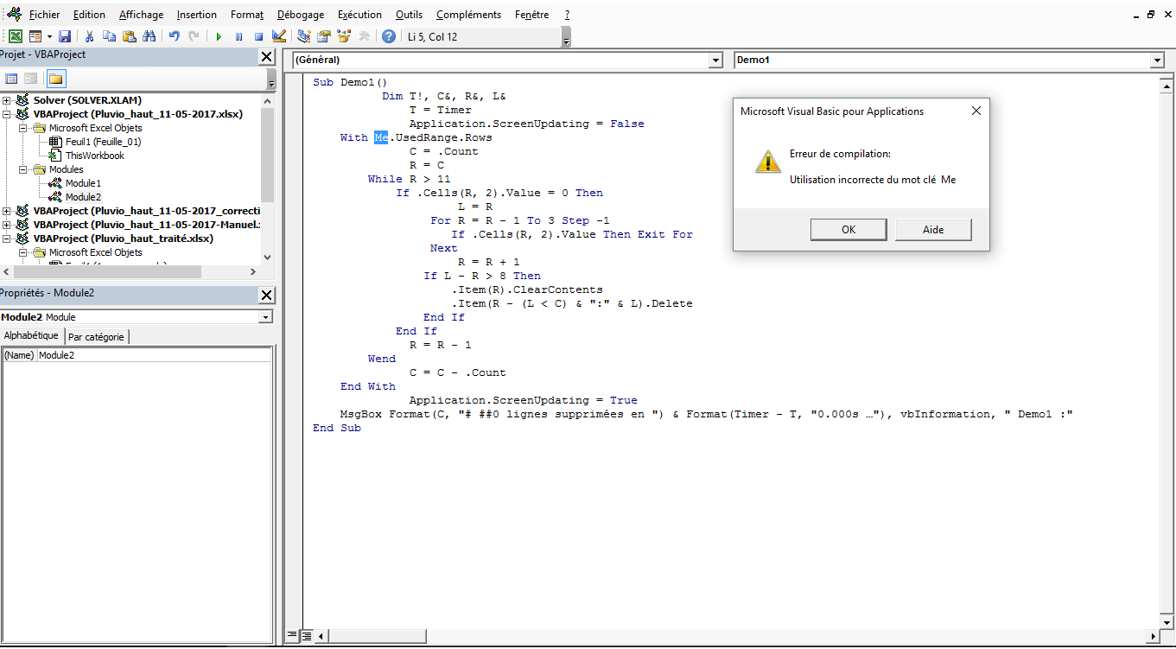Collapse VBAProject (Pluvio_haut_11-05-2017.xlsx) node
This screenshot has width=1176, height=649.
click(7, 114)
